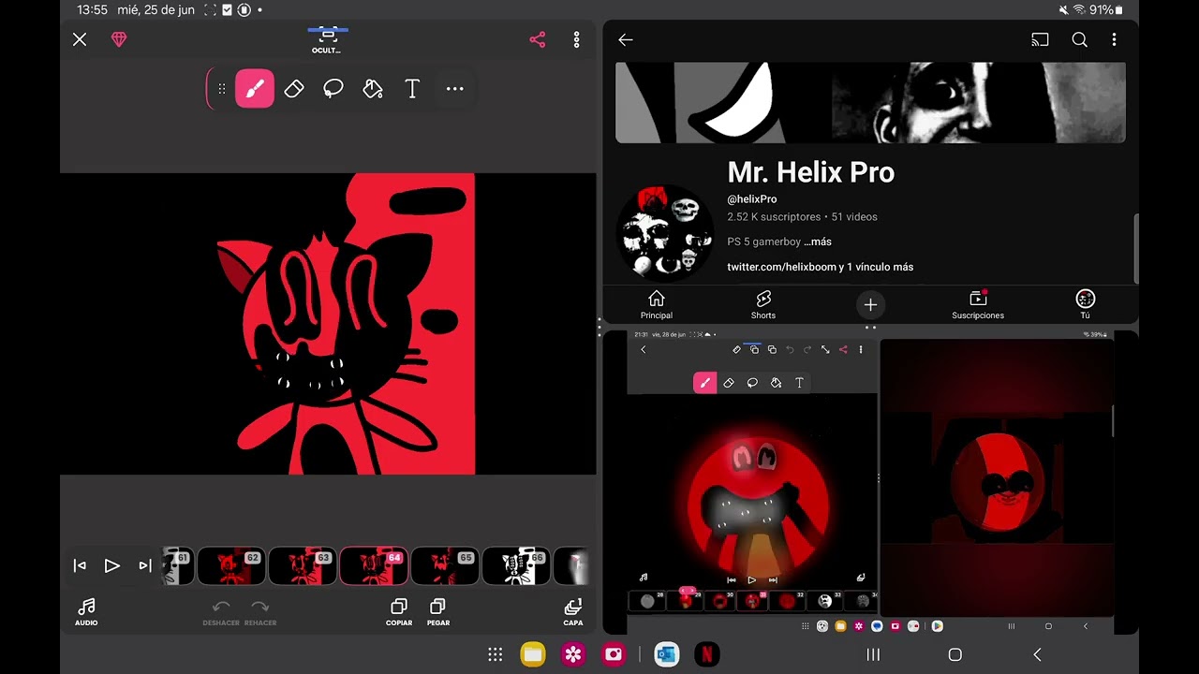
Task: Tap the red cat drawing canvas
Action: click(x=328, y=324)
